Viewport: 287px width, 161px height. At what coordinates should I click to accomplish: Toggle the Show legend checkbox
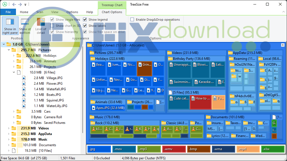click(85, 20)
